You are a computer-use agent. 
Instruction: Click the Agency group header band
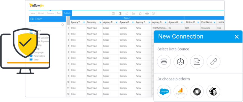(x=127, y=18)
